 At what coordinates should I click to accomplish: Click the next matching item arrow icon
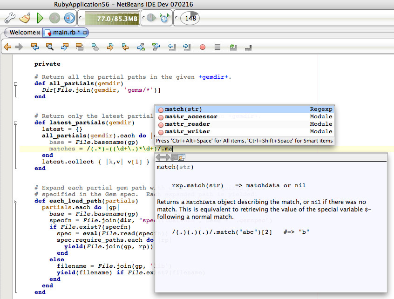[141, 47]
